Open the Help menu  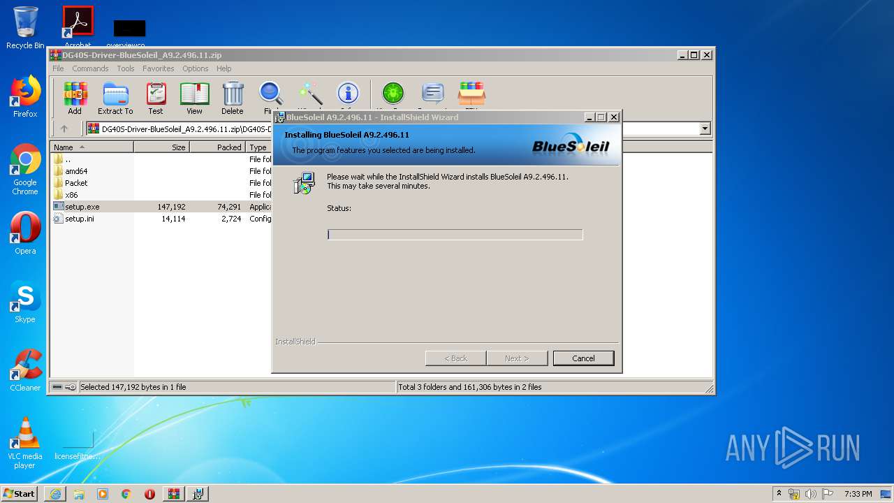coord(223,68)
